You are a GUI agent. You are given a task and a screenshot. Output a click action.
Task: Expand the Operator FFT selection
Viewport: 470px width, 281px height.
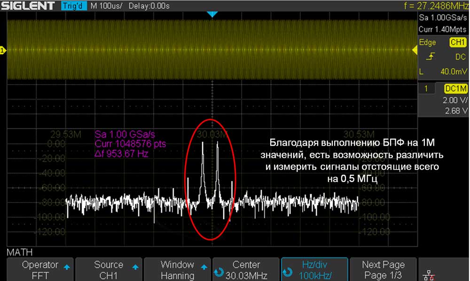coord(40,270)
